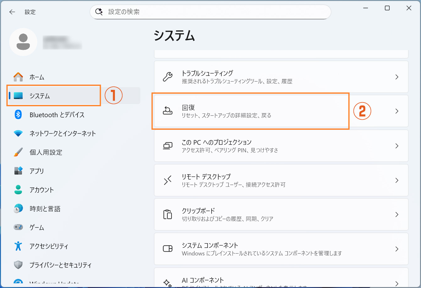Open the user profile avatar
This screenshot has width=421, height=288.
(x=23, y=42)
